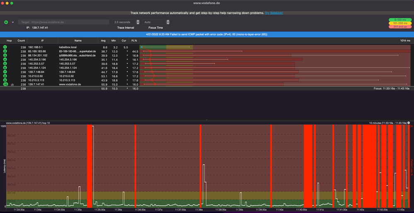
Task: Click the Focus Time stepper arrows
Action: click(x=168, y=22)
